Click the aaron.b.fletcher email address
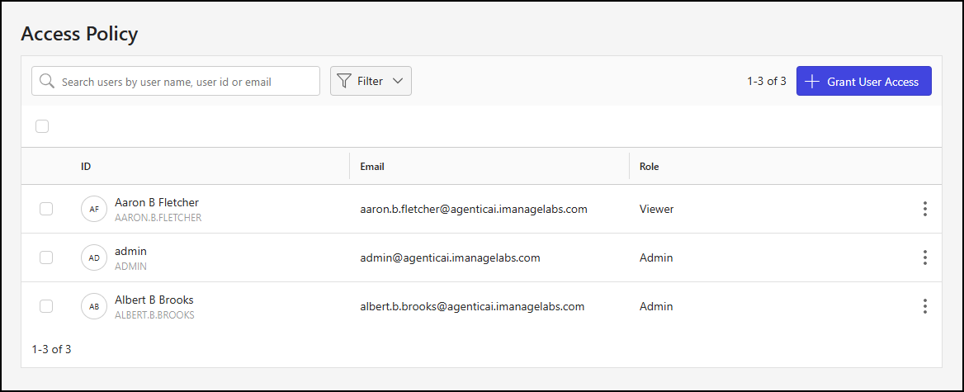Viewport: 964px width, 392px height. pyautogui.click(x=473, y=210)
